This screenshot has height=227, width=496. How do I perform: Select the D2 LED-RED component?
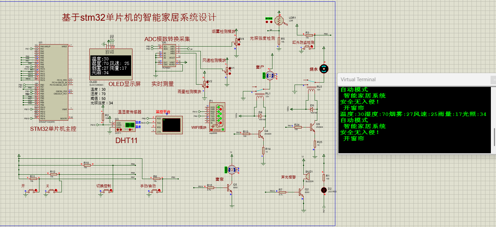(x=324, y=190)
